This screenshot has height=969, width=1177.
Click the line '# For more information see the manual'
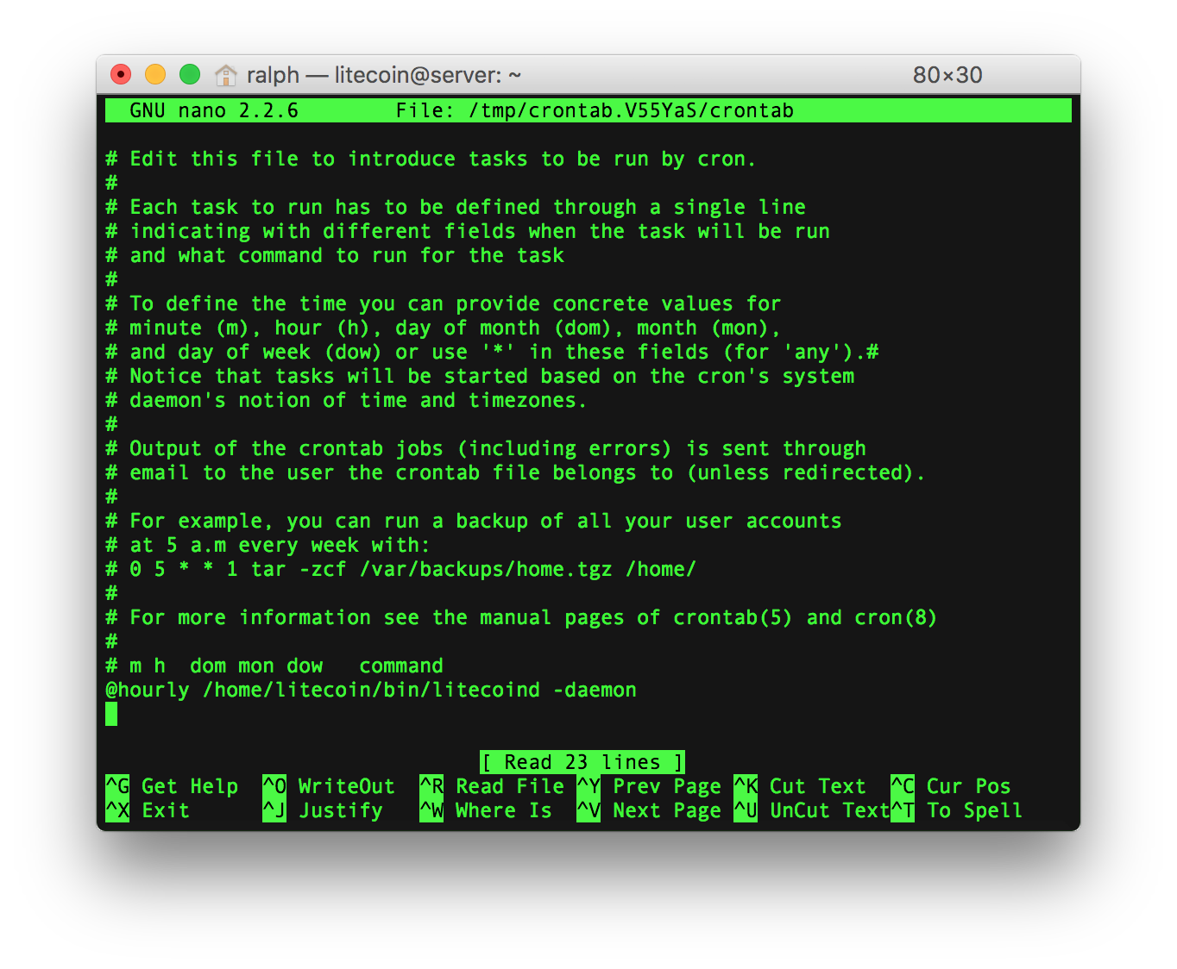(521, 617)
